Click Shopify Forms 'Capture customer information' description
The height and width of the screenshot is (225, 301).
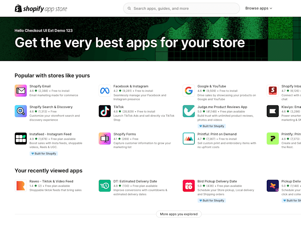click(x=142, y=145)
